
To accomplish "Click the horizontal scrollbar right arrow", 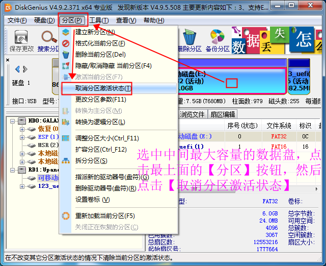I will [x=316, y=189].
